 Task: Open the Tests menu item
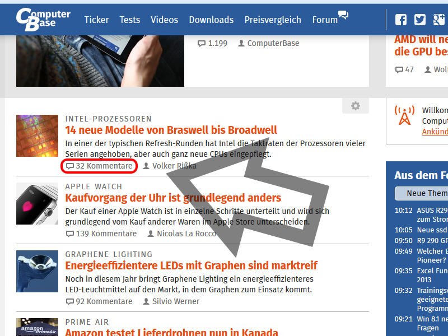point(130,20)
